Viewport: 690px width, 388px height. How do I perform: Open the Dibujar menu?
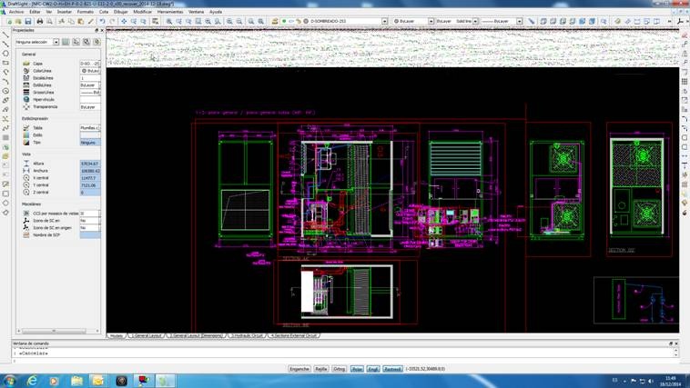click(120, 12)
